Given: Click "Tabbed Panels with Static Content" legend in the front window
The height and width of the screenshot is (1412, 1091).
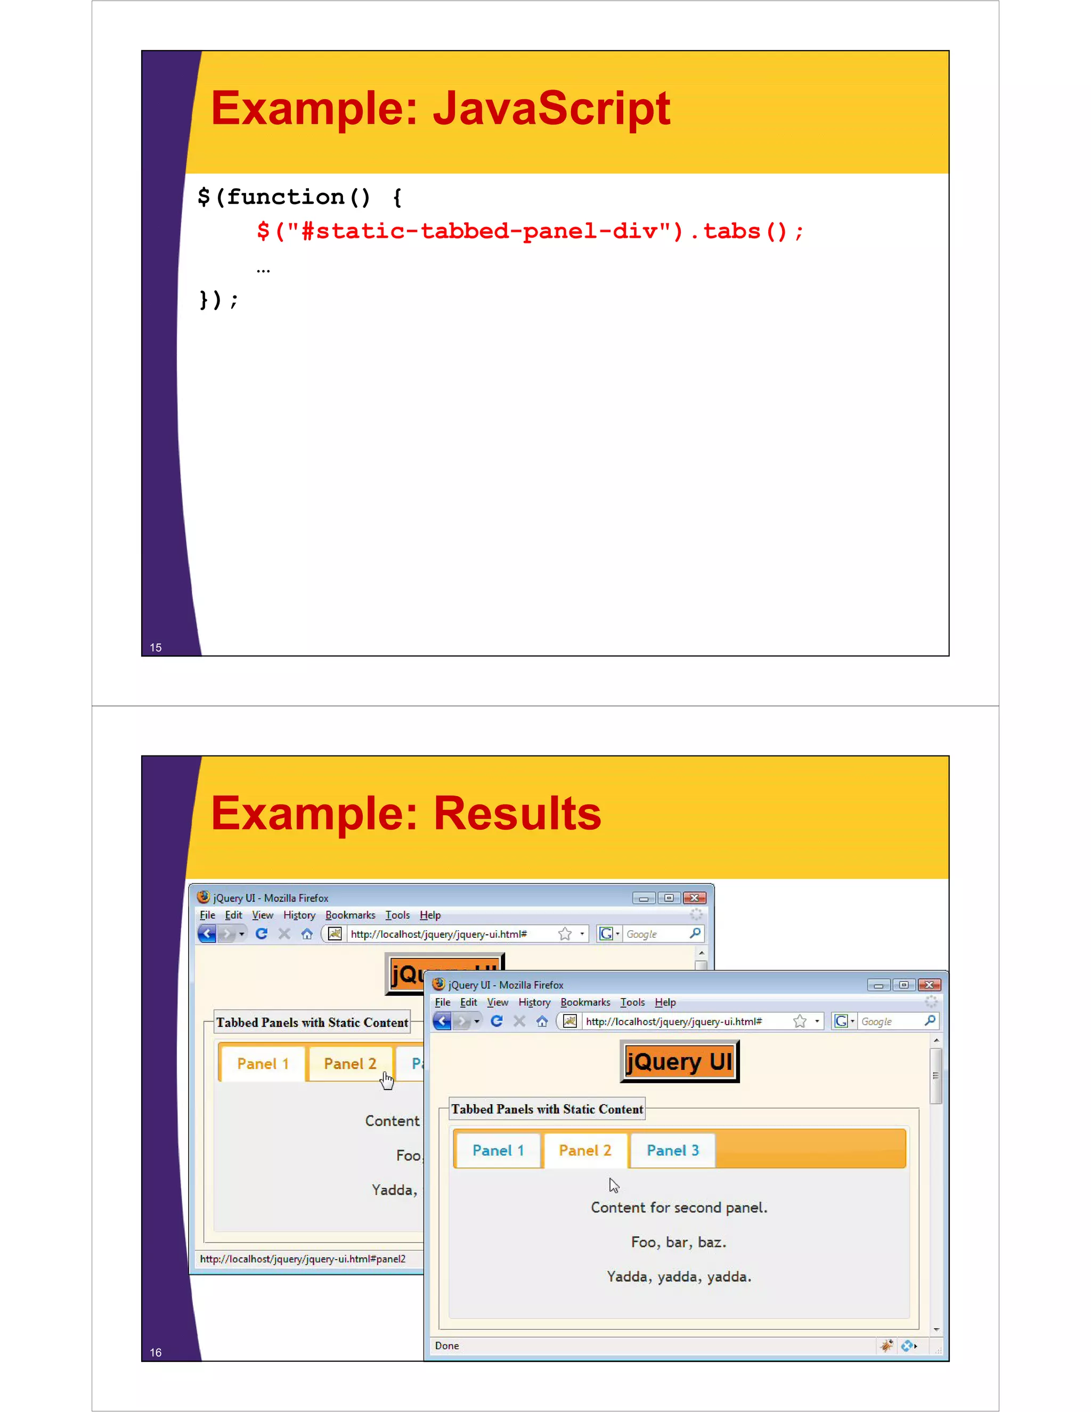Looking at the screenshot, I should pos(547,1109).
